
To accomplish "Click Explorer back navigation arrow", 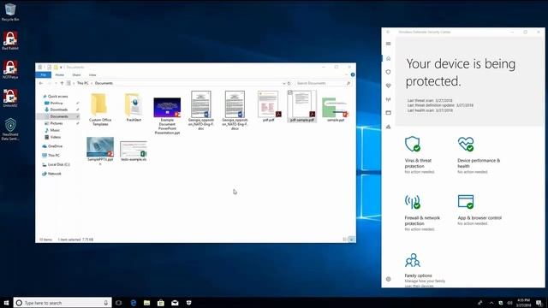I will click(x=41, y=83).
